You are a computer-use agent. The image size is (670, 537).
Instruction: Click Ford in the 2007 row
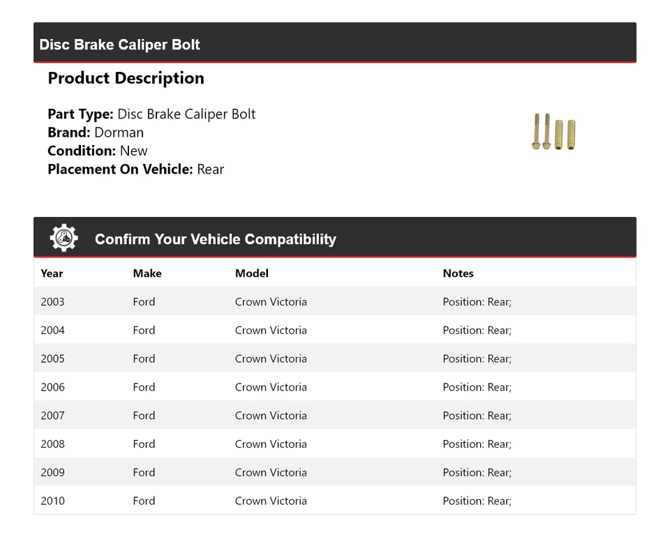coord(144,416)
